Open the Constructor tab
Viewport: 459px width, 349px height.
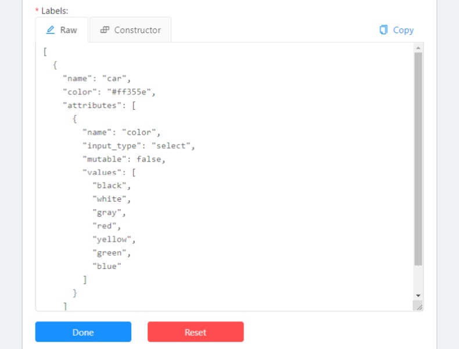coord(131,30)
